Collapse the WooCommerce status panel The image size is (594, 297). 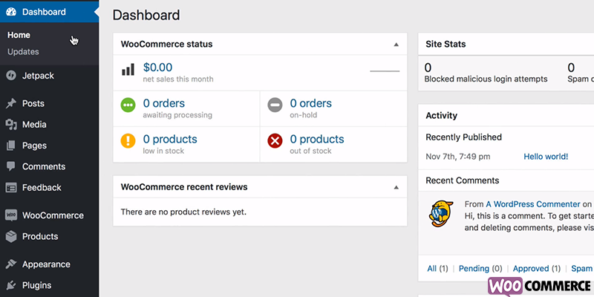396,45
